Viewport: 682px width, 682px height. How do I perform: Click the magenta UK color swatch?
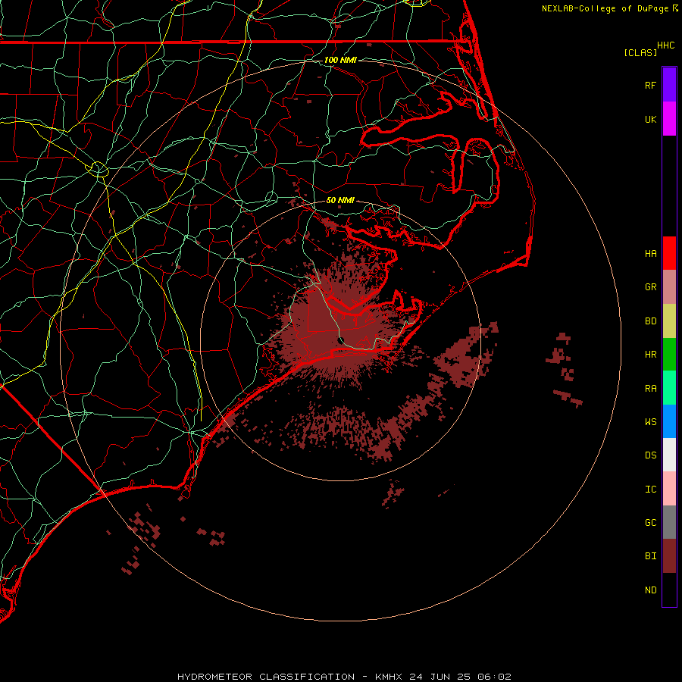[669, 119]
